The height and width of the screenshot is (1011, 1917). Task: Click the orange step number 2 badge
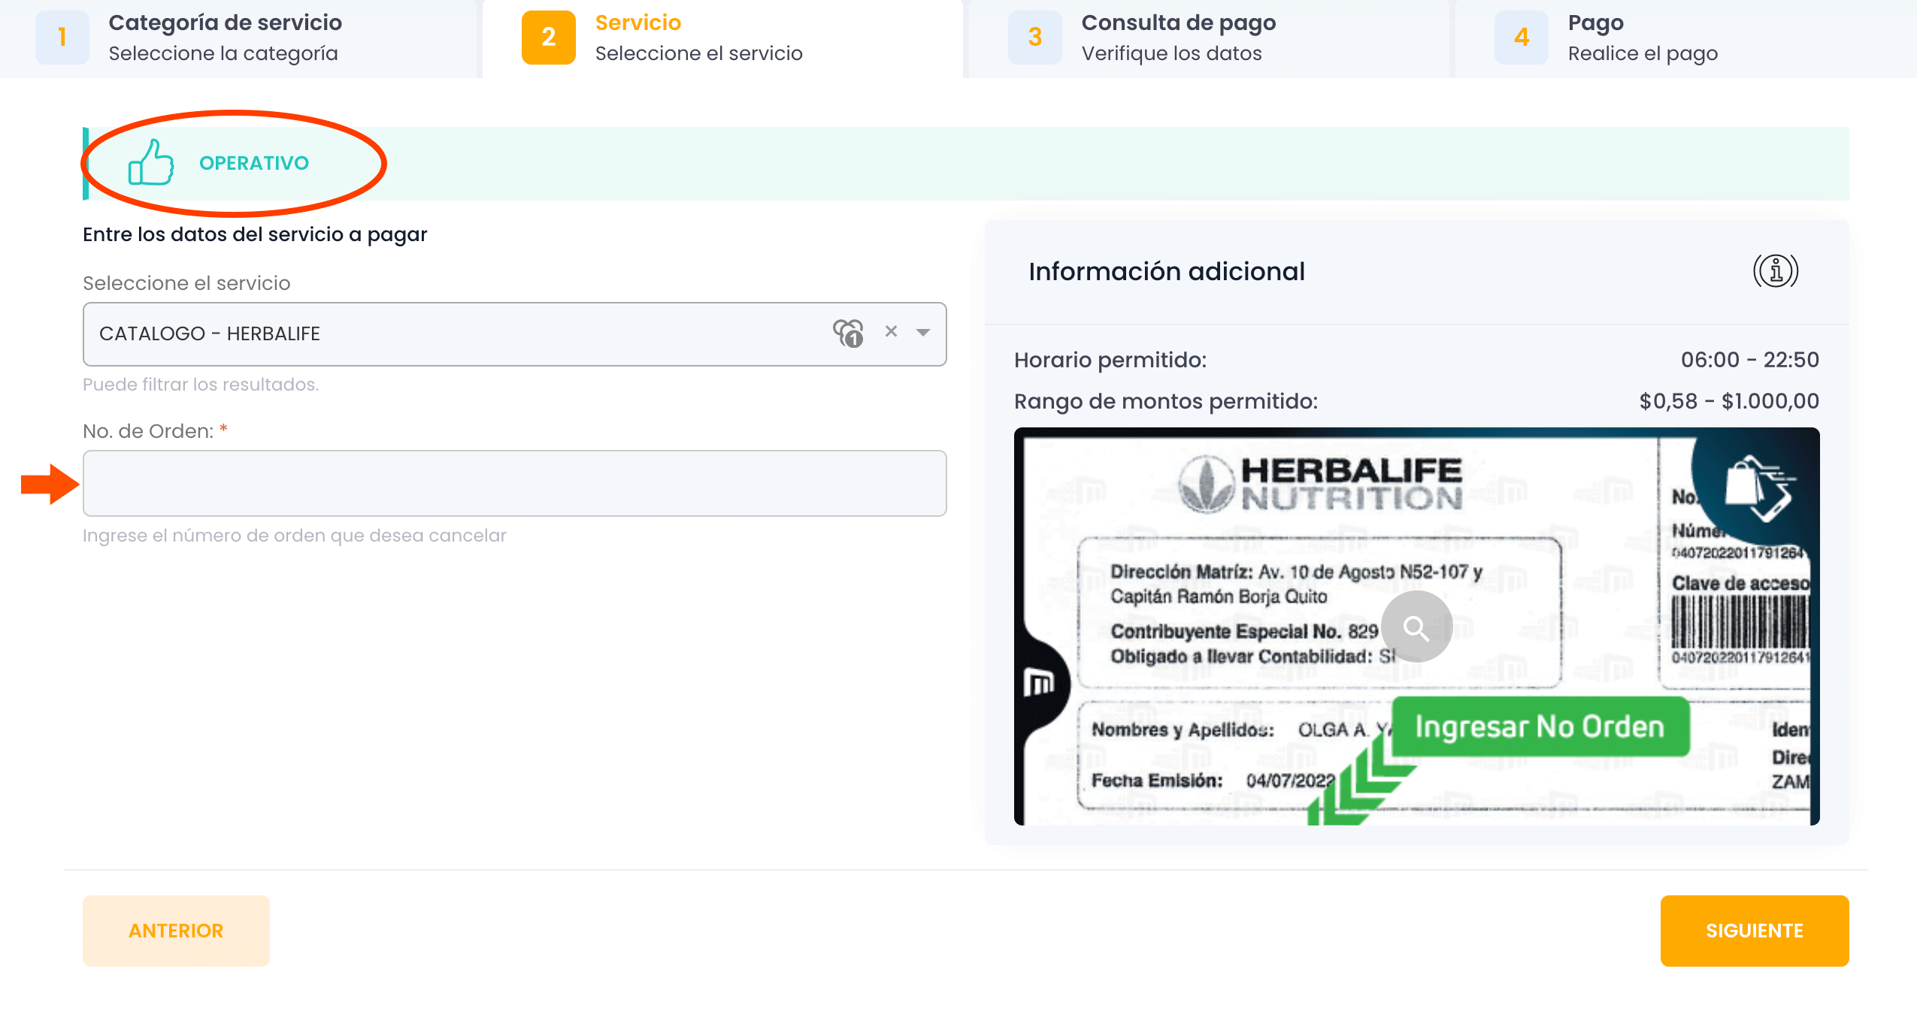[x=549, y=37]
